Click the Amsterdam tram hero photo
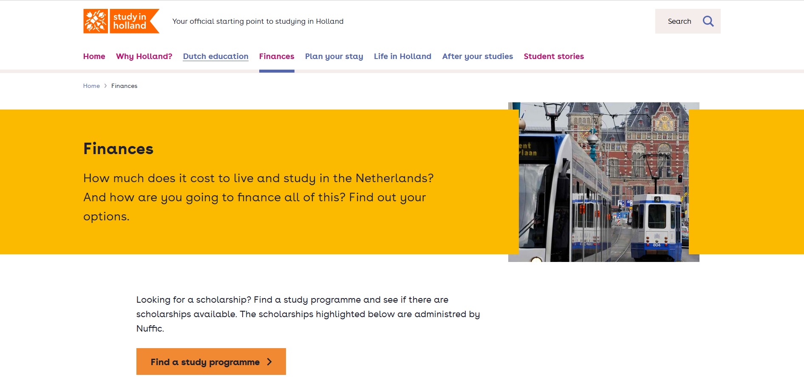Screen dimensions: 804x377 603,182
